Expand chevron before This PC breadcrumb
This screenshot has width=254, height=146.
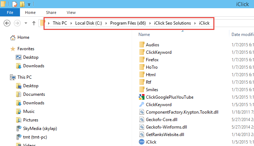click(49, 23)
